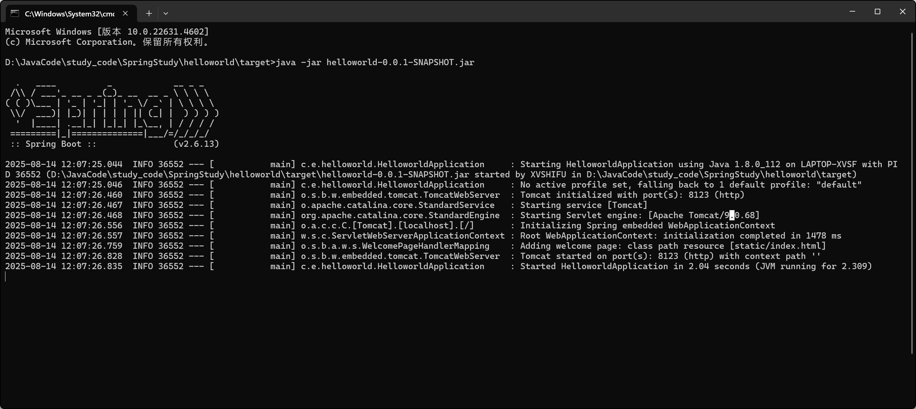
Task: Click the vertical scrollbar on the right edge
Action: point(912,193)
